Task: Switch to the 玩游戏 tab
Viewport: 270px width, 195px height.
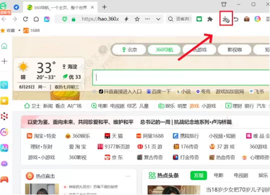Action: click(199, 50)
